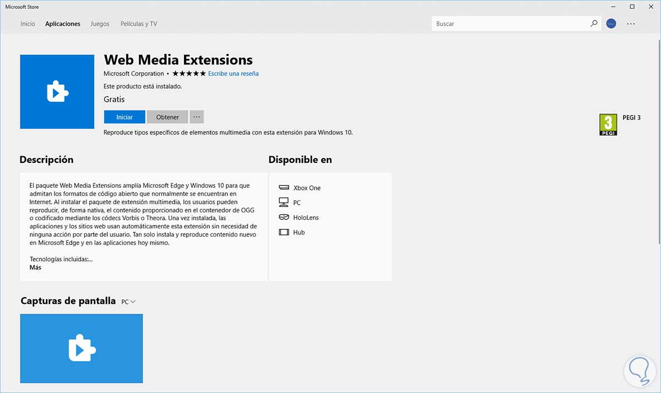Select the HoloLens device icon
The height and width of the screenshot is (393, 661).
[284, 217]
